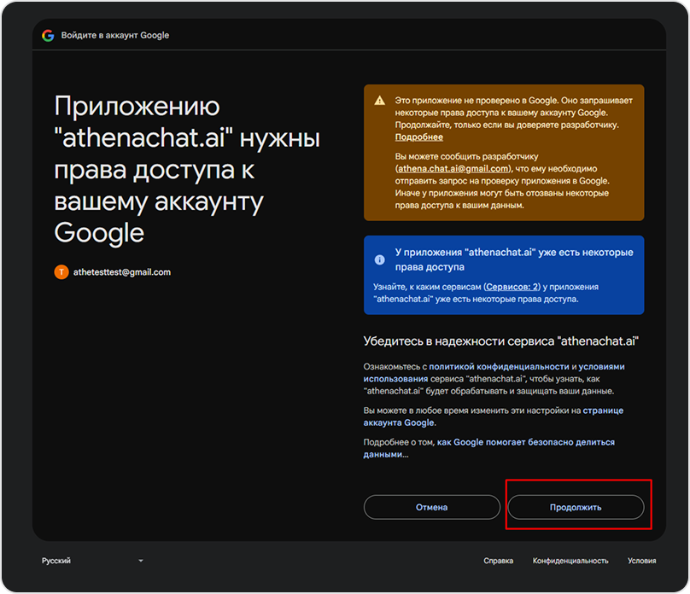Screen dimensions: 690x594
Task: Click the Google logo icon
Action: pos(48,36)
